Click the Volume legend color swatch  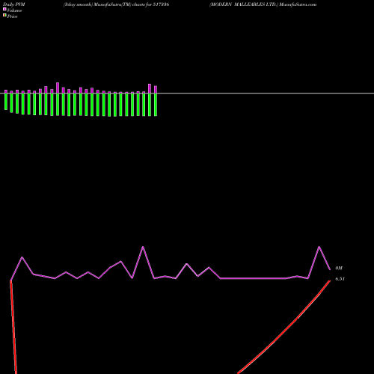(4, 9)
